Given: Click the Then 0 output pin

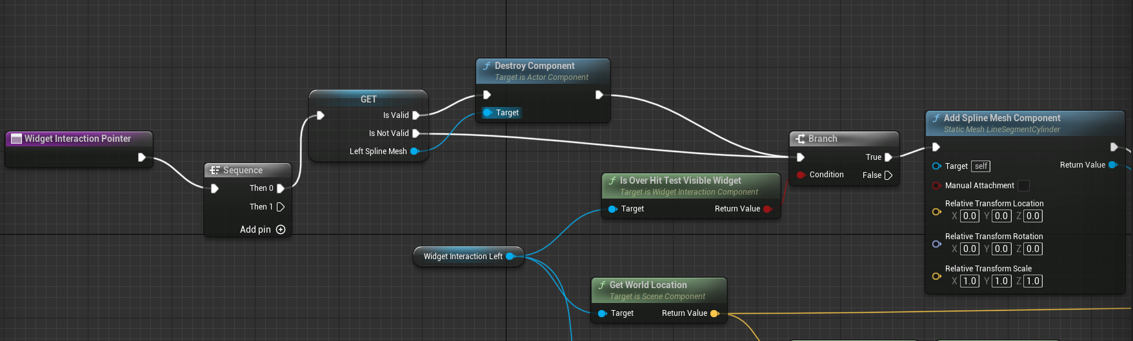Looking at the screenshot, I should 281,188.
